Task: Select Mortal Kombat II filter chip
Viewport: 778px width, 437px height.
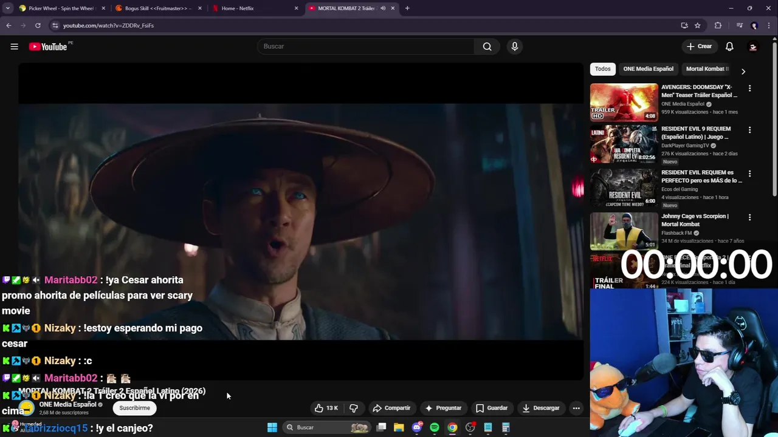Action: click(x=707, y=69)
